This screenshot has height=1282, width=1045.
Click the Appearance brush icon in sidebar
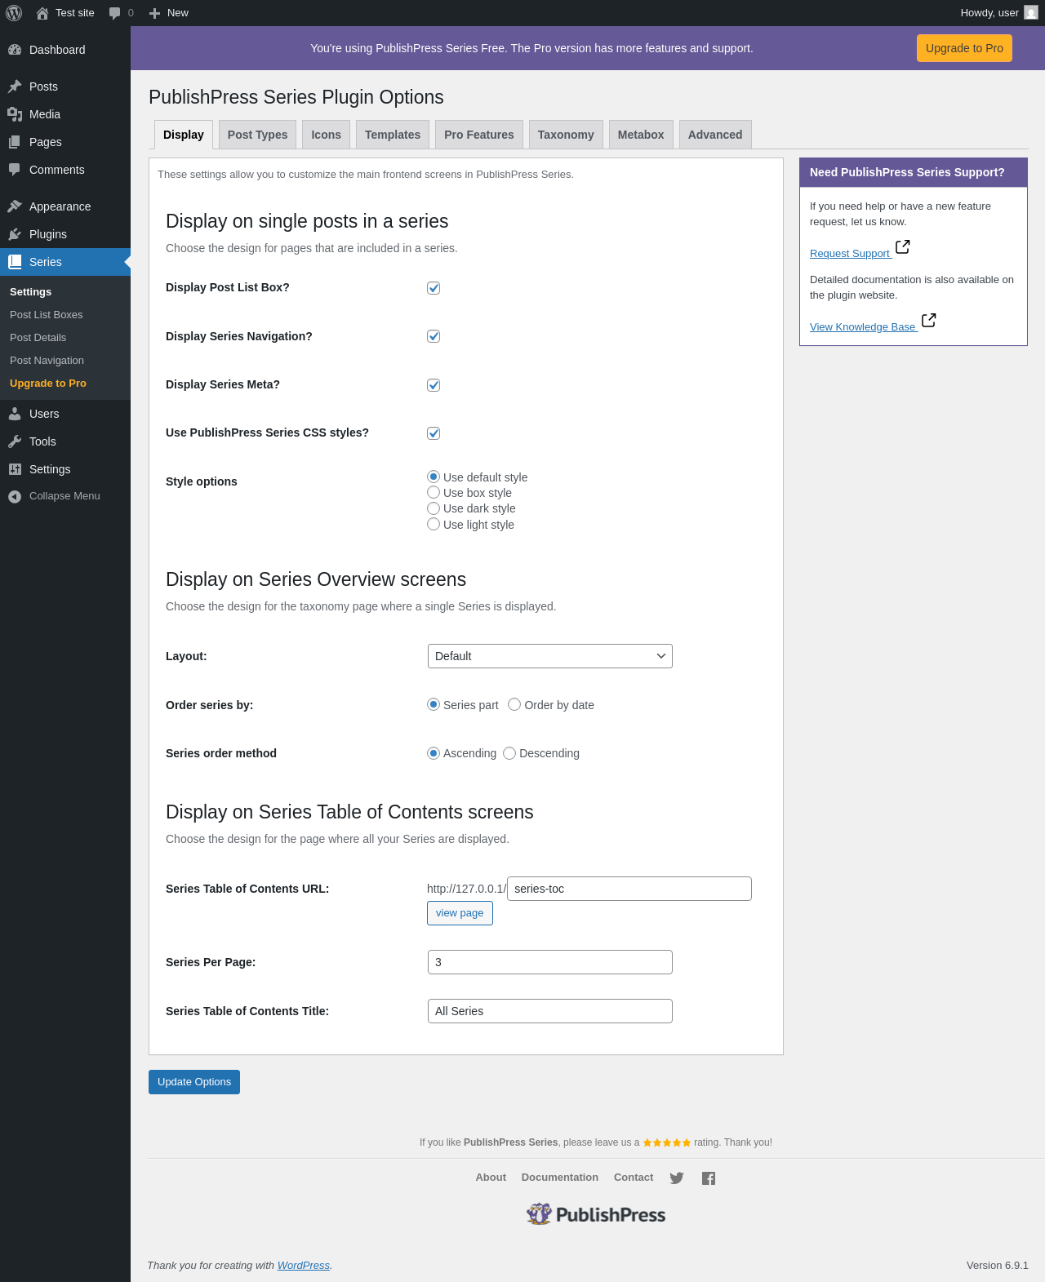[x=15, y=206]
